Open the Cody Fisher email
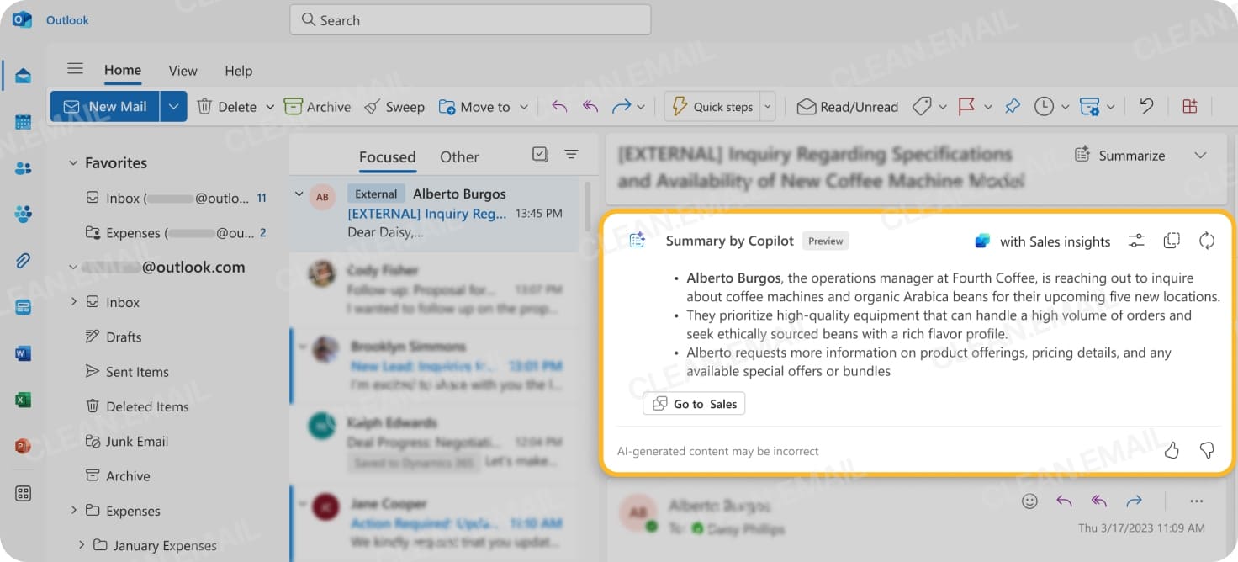Viewport: 1238px width, 562px height. [x=434, y=289]
